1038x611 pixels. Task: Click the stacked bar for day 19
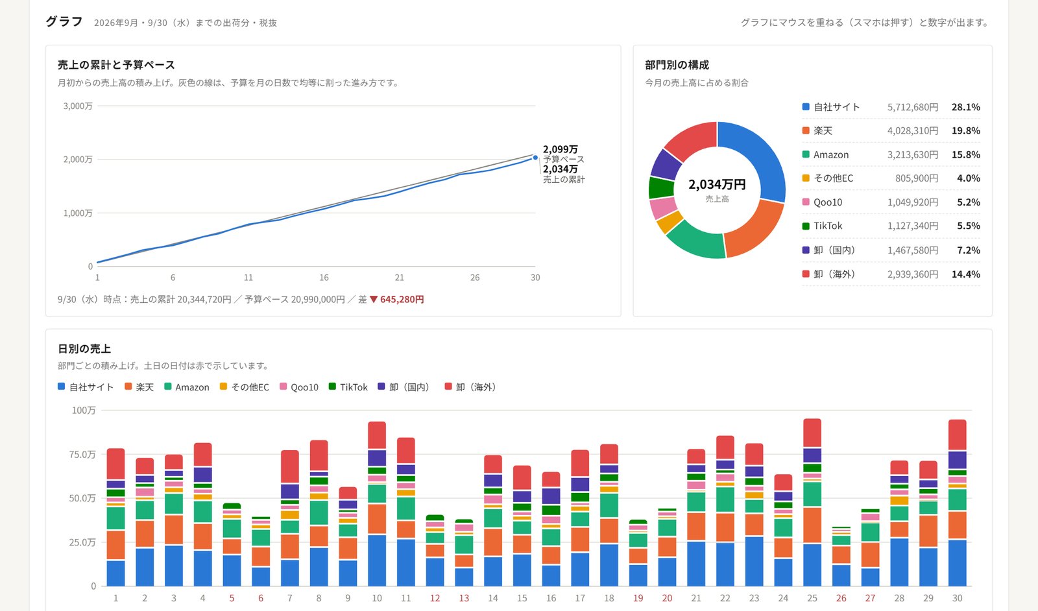point(638,553)
